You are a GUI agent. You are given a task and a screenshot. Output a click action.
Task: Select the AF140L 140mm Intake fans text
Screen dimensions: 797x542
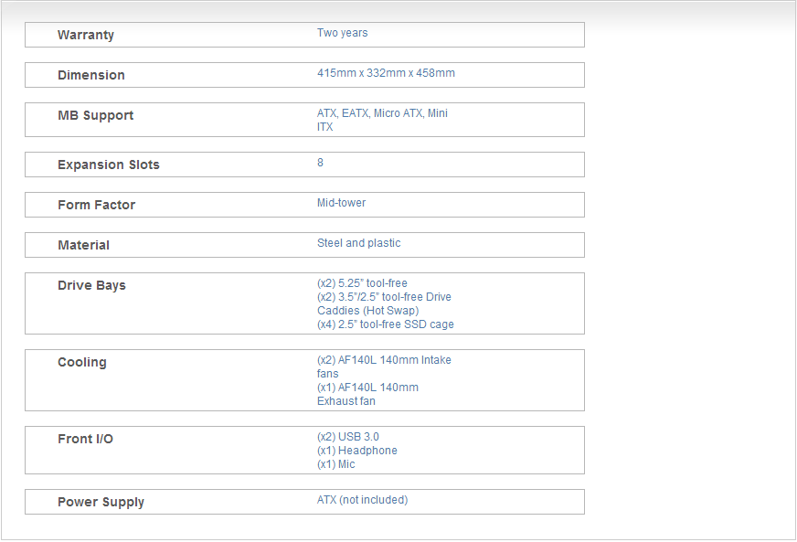[x=384, y=360]
